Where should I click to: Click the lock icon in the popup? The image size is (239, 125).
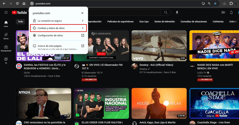click(x=34, y=21)
